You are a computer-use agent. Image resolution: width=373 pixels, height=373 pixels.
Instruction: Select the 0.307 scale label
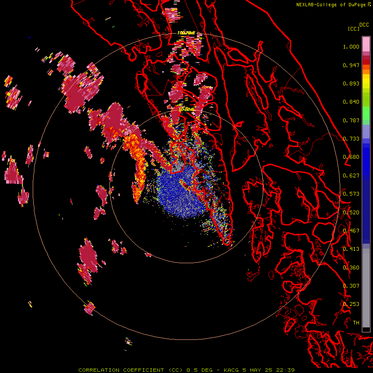coord(351,286)
